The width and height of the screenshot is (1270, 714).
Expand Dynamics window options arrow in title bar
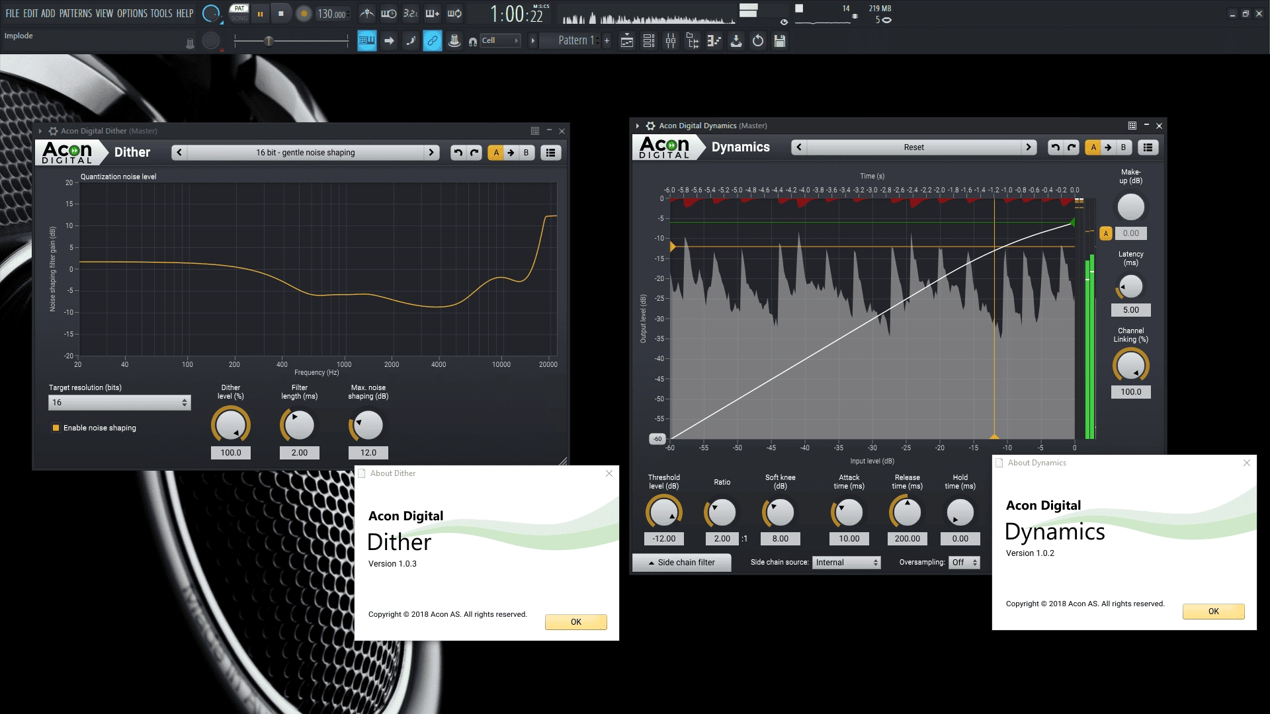coord(638,126)
